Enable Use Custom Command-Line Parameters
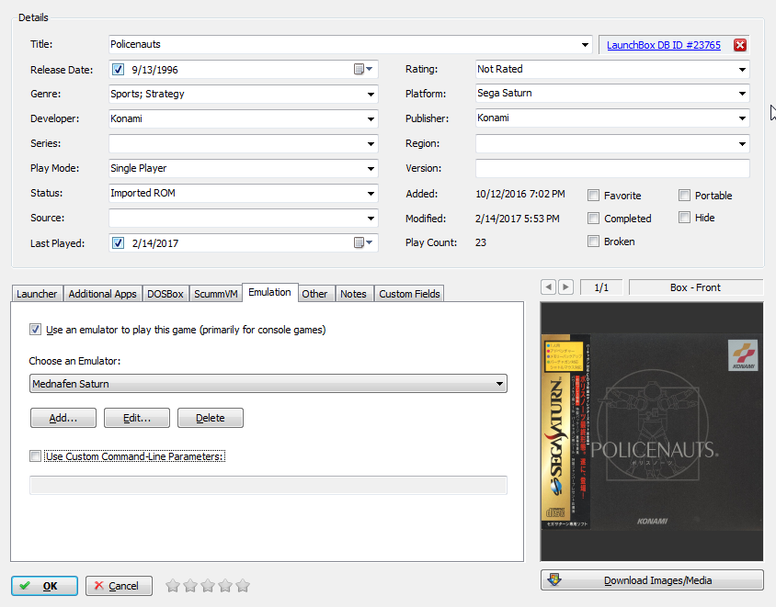Viewport: 776px width, 607px height. tap(35, 455)
